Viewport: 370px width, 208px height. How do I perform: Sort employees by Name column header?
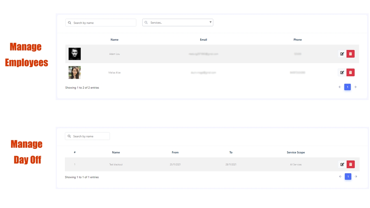114,40
